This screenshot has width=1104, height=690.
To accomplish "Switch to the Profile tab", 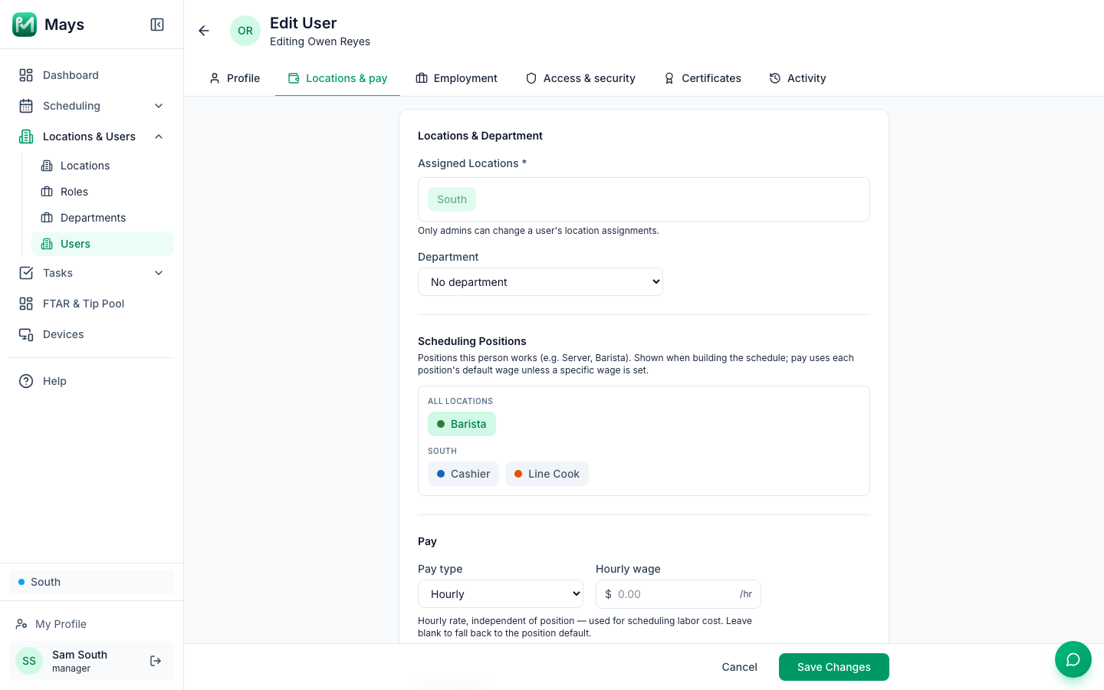I will [x=235, y=78].
